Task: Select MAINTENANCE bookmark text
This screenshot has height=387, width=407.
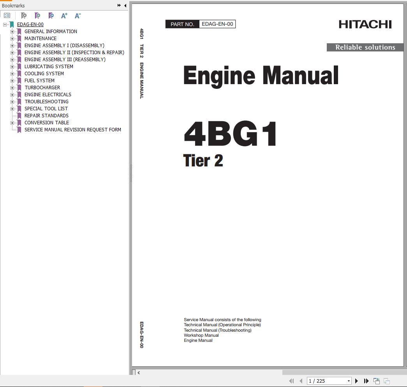Action: pos(41,39)
